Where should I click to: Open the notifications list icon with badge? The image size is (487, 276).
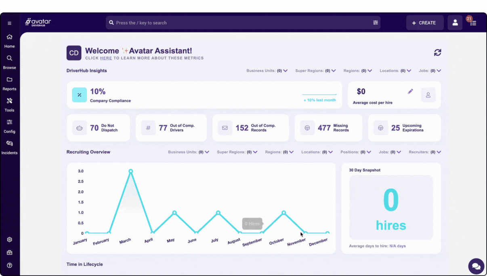pyautogui.click(x=473, y=23)
